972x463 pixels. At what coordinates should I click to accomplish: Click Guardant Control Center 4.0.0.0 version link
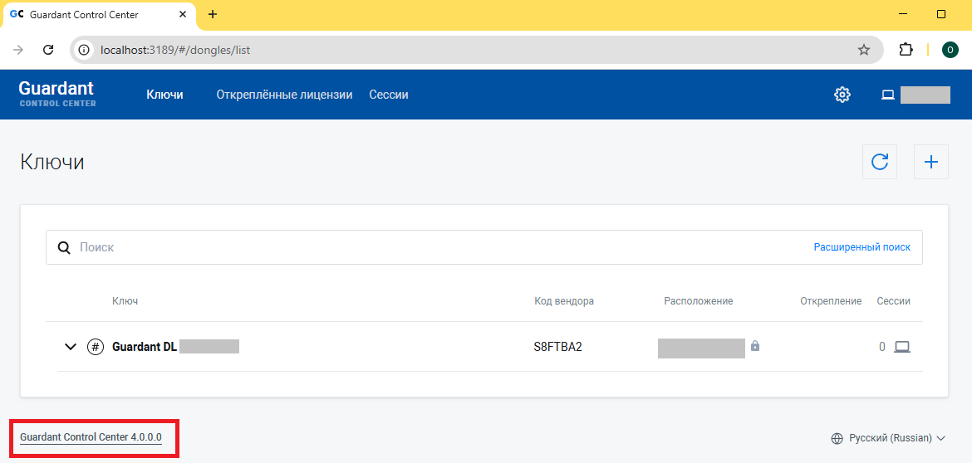coord(91,437)
